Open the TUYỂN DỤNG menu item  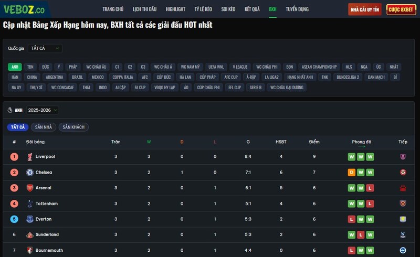[x=297, y=9]
